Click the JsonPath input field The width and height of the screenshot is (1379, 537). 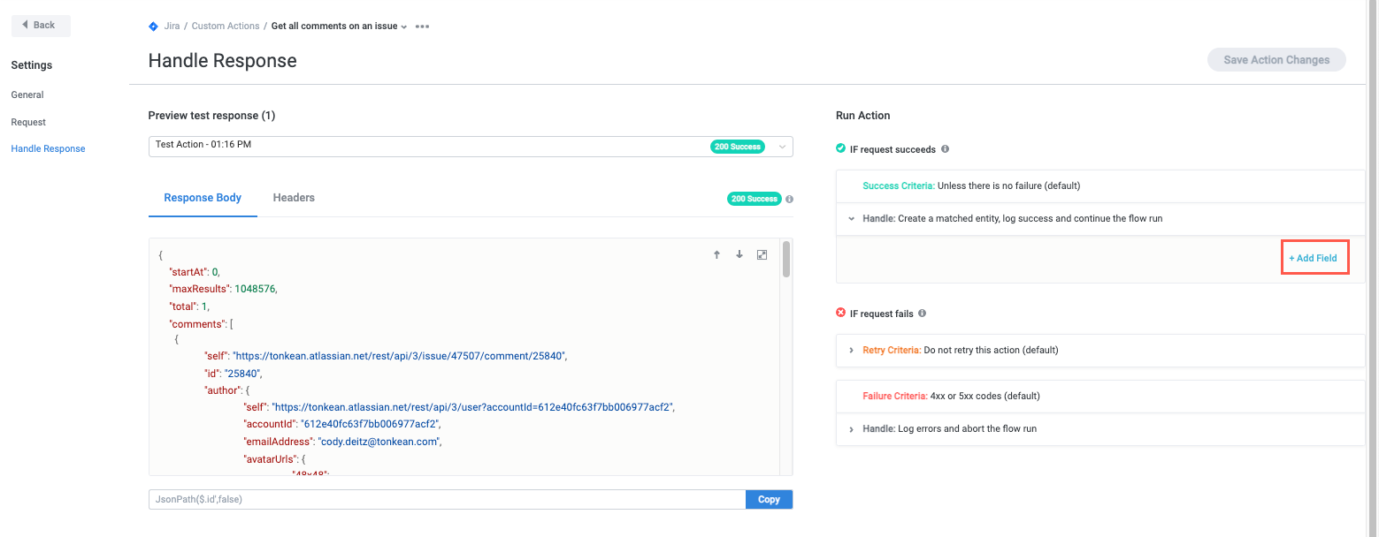click(x=447, y=500)
